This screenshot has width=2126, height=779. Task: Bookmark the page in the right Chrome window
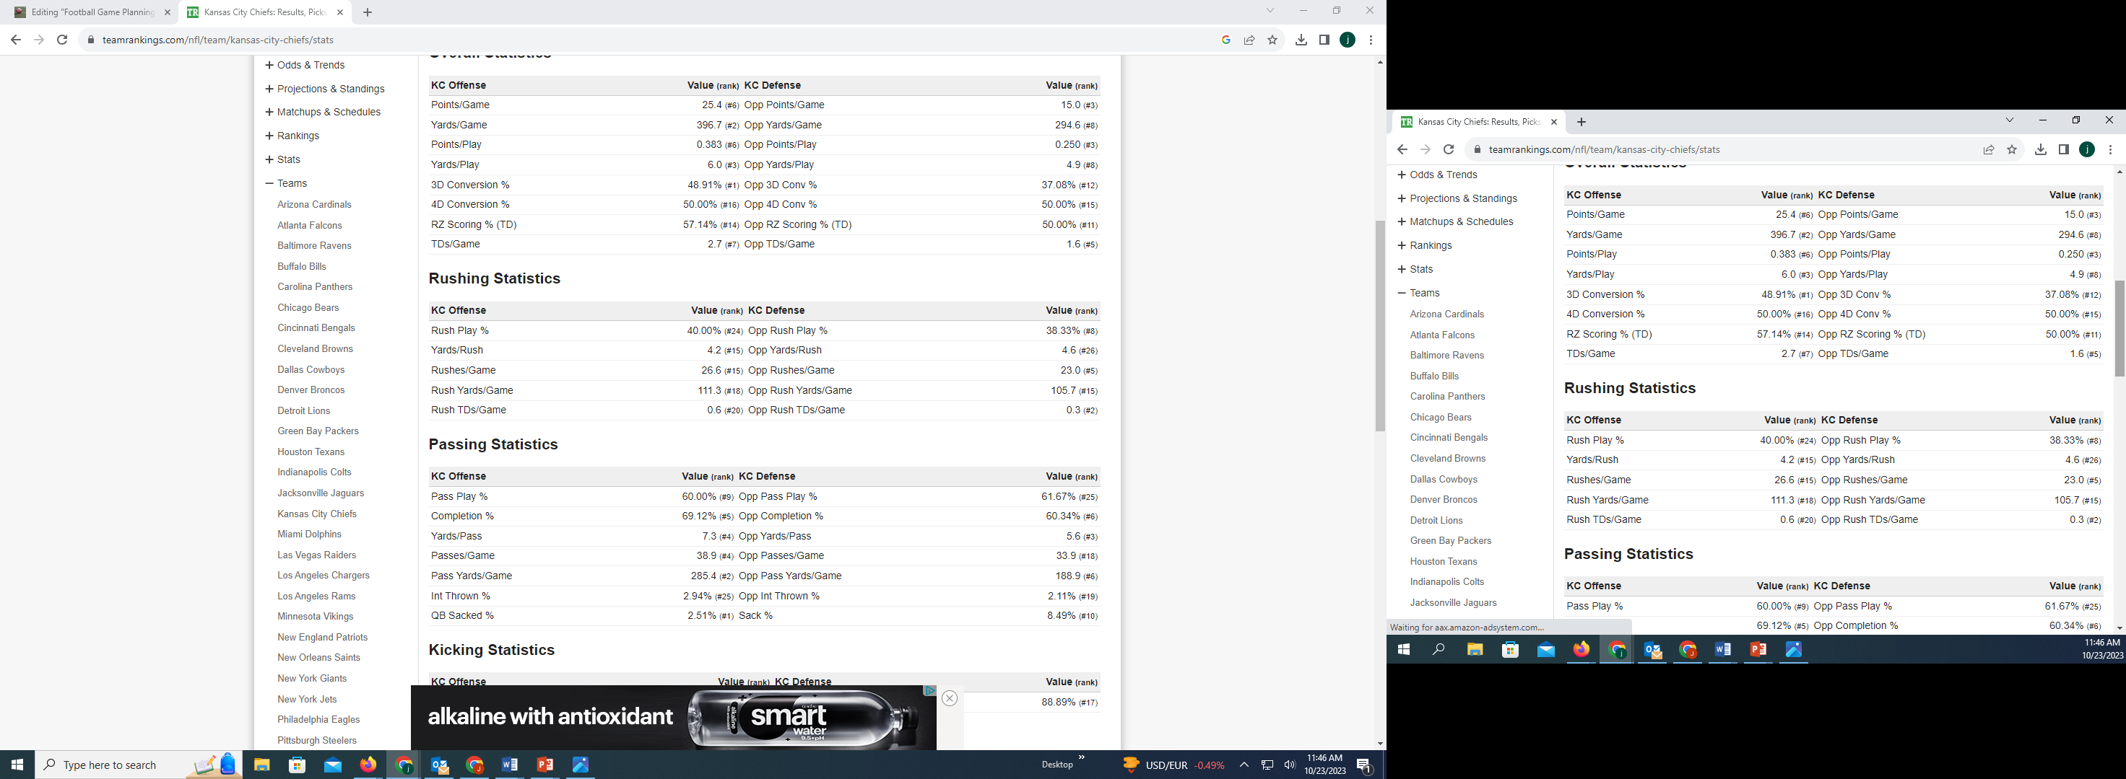tap(2012, 149)
